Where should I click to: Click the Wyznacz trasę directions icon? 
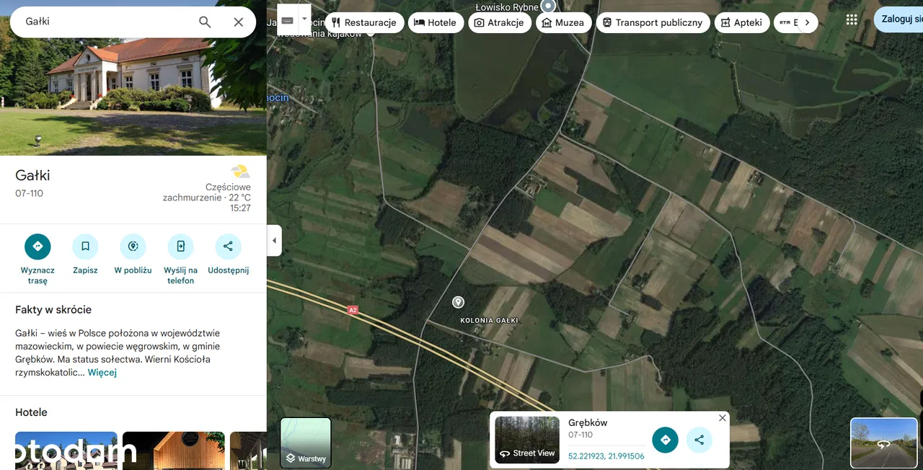click(x=37, y=247)
